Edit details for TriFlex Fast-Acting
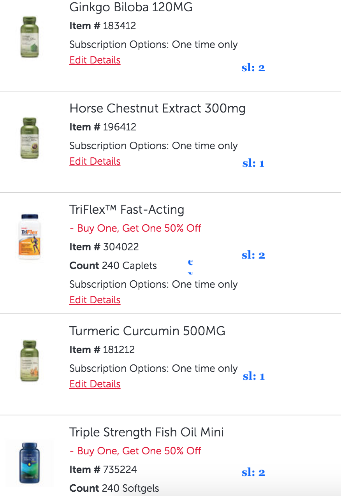Screen dimensions: 341x496 tap(95, 300)
